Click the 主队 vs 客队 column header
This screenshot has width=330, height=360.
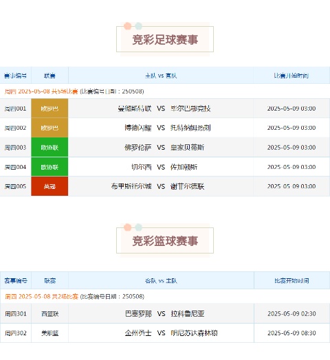[x=161, y=76]
